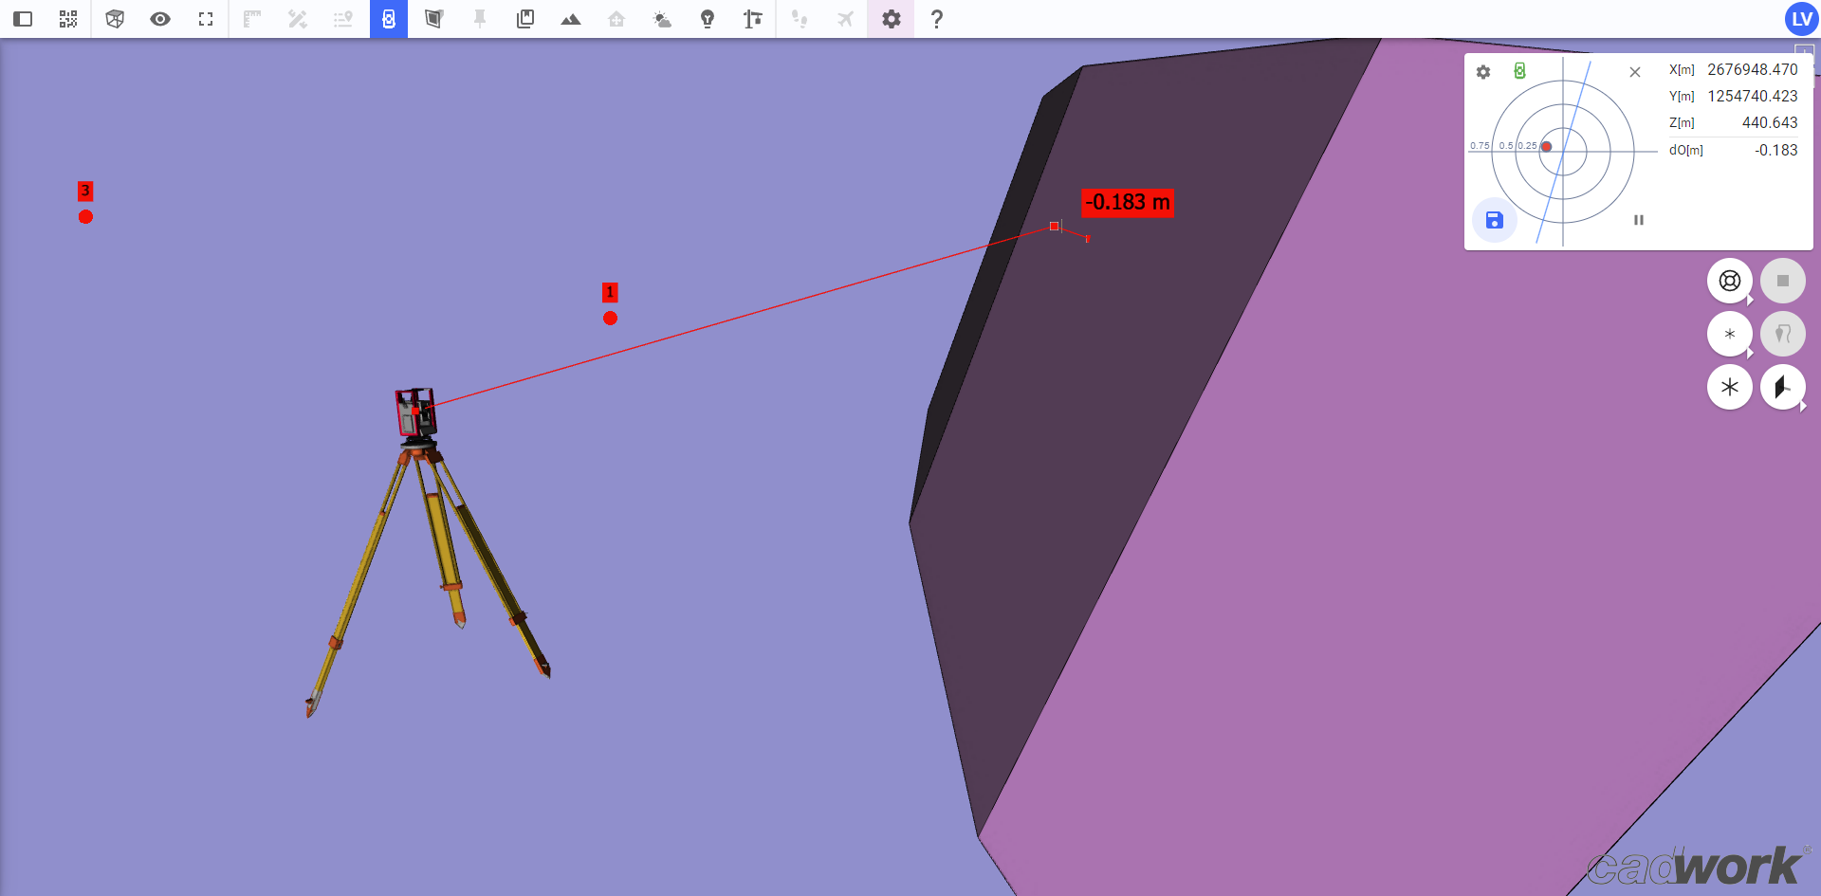Toggle the sidebar panel icon
The image size is (1821, 896).
tap(23, 19)
